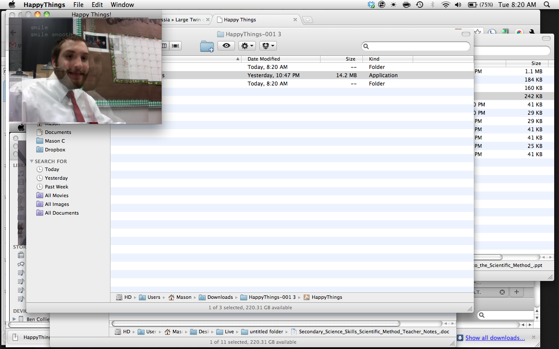Click Show all downloads link
559x349 pixels.
(495, 338)
